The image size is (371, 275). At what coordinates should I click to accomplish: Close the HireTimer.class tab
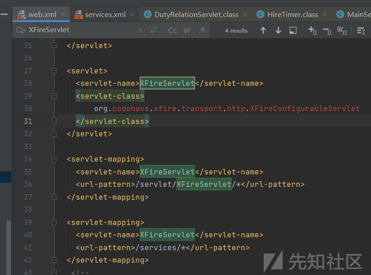click(325, 14)
